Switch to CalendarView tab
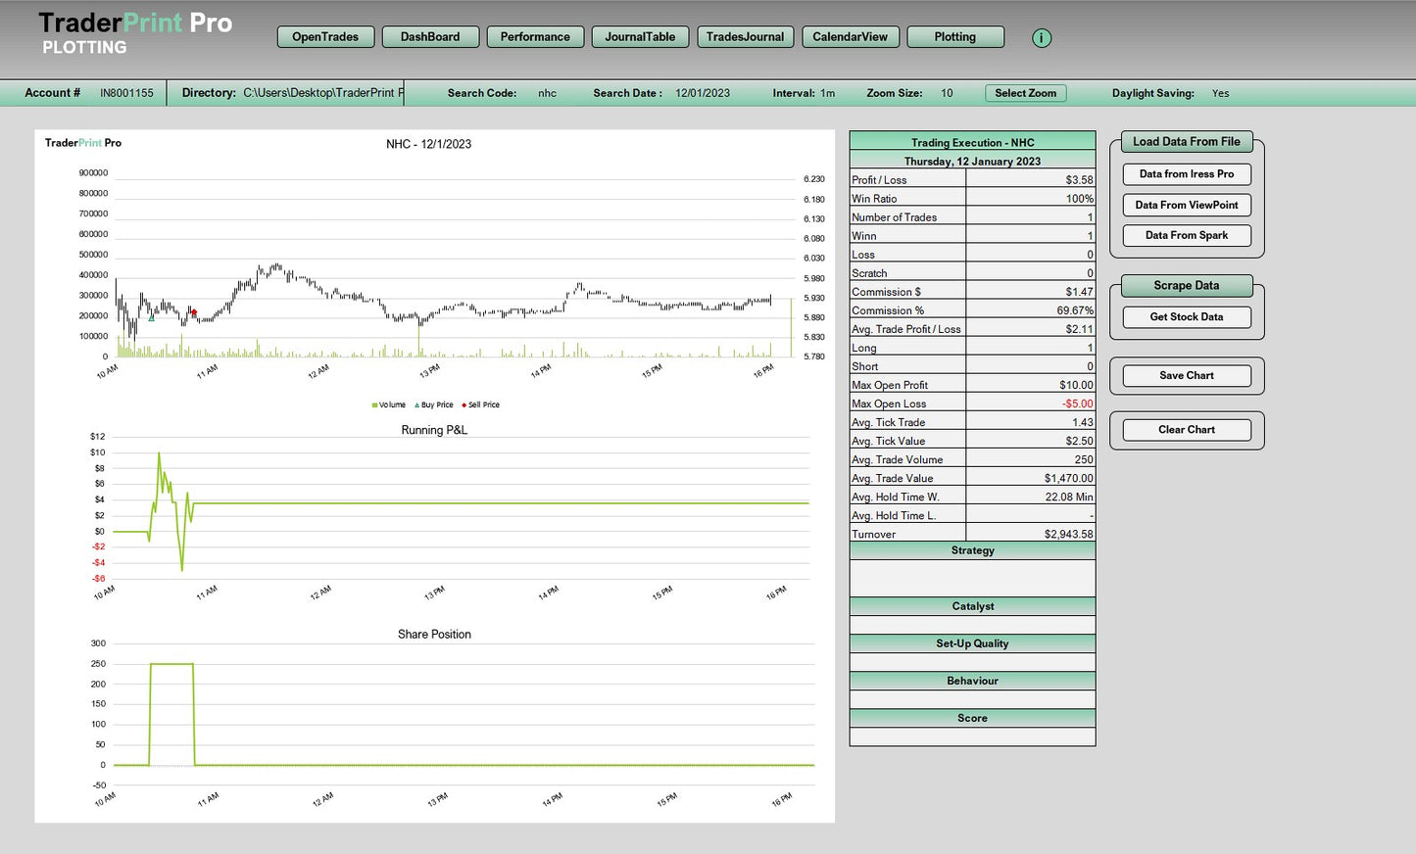The height and width of the screenshot is (854, 1416). click(x=850, y=37)
